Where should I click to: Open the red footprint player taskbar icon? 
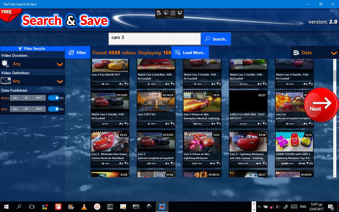point(58,207)
